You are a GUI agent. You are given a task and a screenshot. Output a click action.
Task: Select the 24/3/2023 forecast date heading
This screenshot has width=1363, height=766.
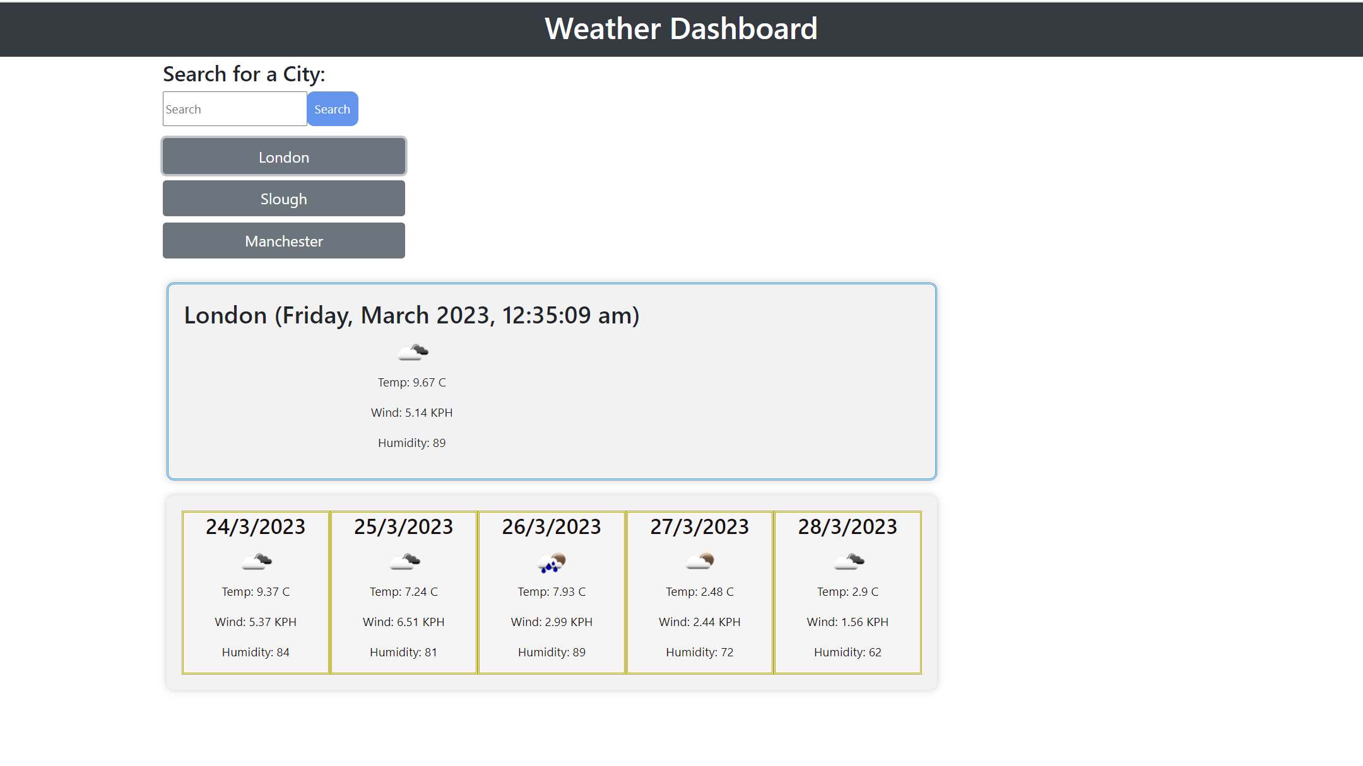pos(256,526)
